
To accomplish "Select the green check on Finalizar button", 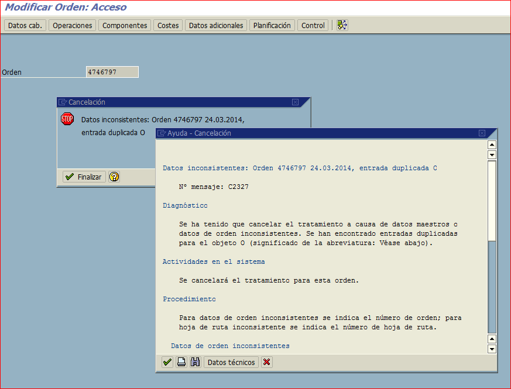I will pos(69,177).
